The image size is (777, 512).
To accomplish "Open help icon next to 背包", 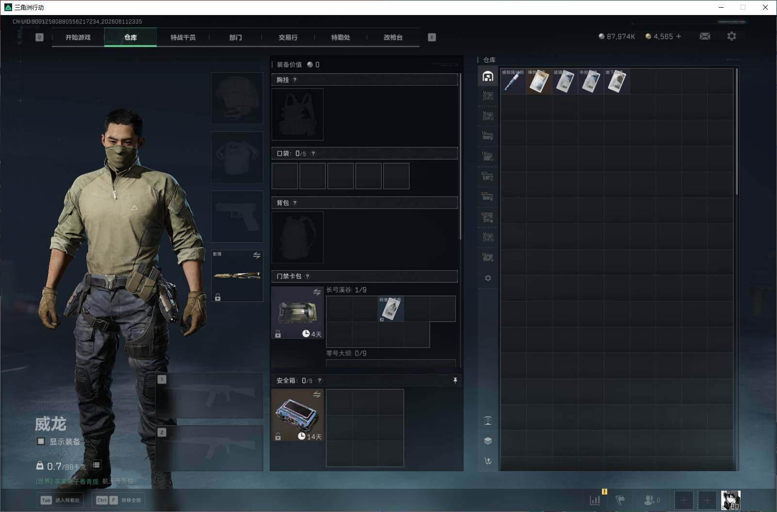I will (x=295, y=203).
